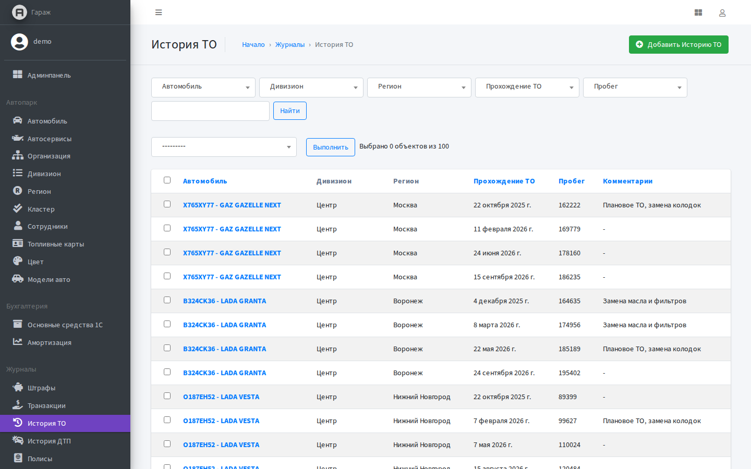The height and width of the screenshot is (469, 751).
Task: Click the demo user avatar
Action: coord(19,42)
